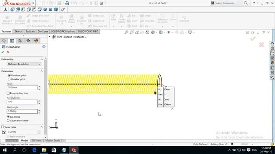The width and height of the screenshot is (275, 154).
Task: Select Constant pitch radio button
Action: (x=9, y=75)
